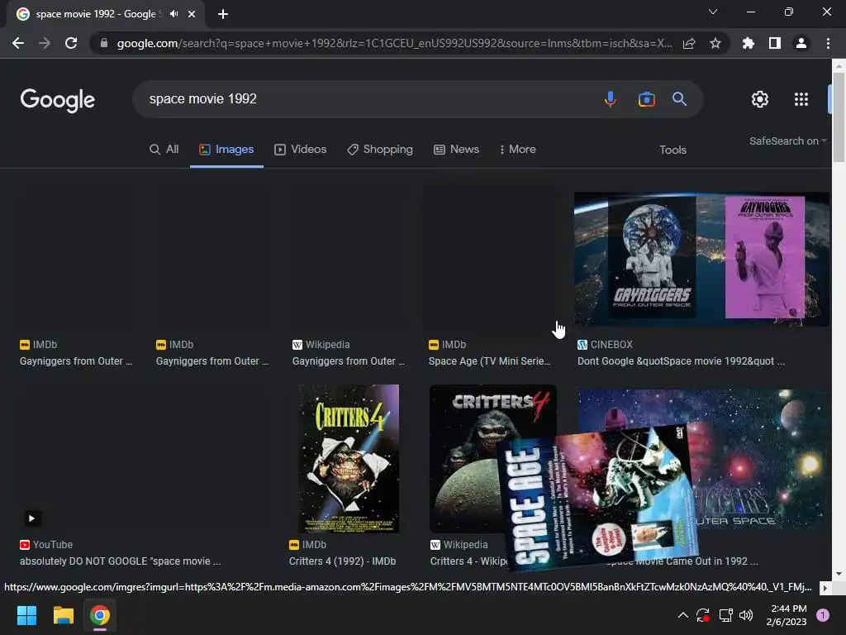846x635 pixels.
Task: Click scrollbar down arrow
Action: [839, 574]
